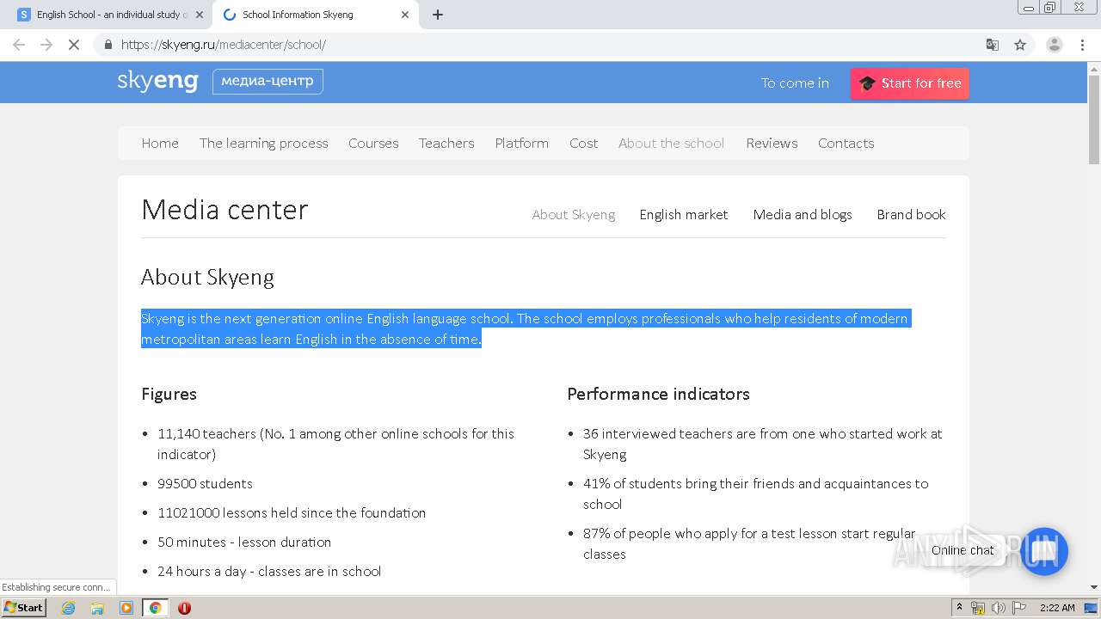Viewport: 1101px width, 619px height.
Task: Click the Performance indicators heading
Action: (x=658, y=394)
